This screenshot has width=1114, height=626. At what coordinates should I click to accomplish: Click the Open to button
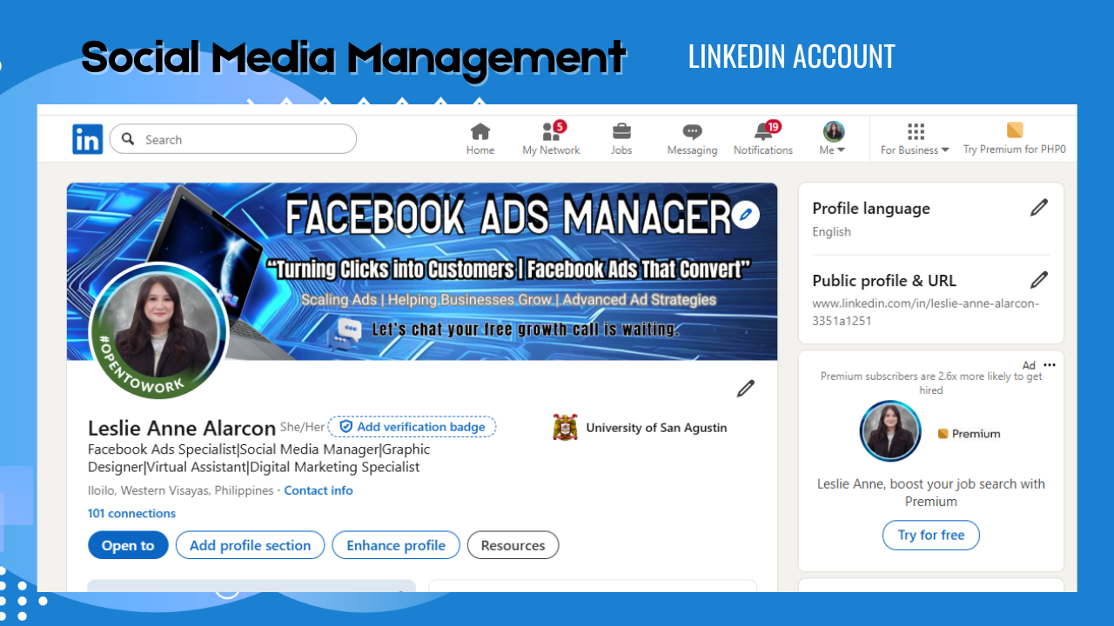pos(128,545)
